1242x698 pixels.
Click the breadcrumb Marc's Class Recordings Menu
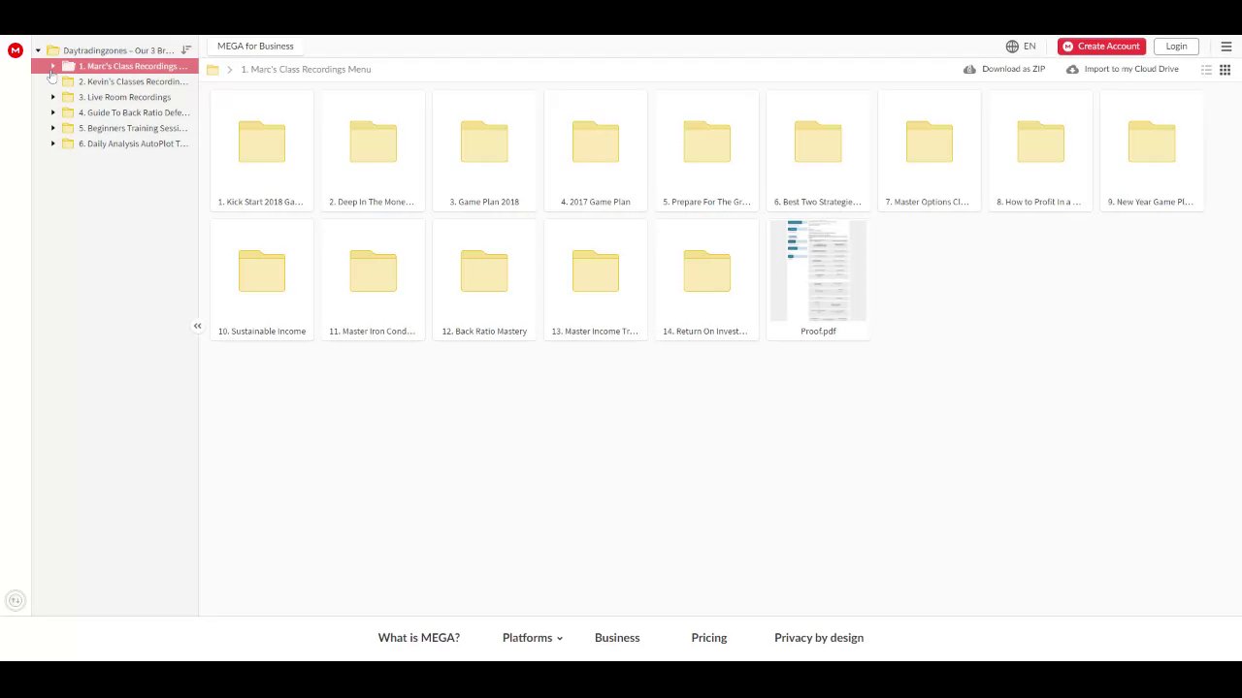[x=306, y=70]
